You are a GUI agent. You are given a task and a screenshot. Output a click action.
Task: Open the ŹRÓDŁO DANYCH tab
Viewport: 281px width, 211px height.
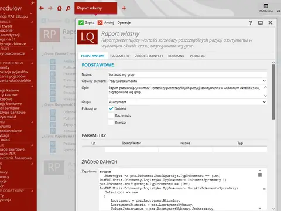[149, 56]
